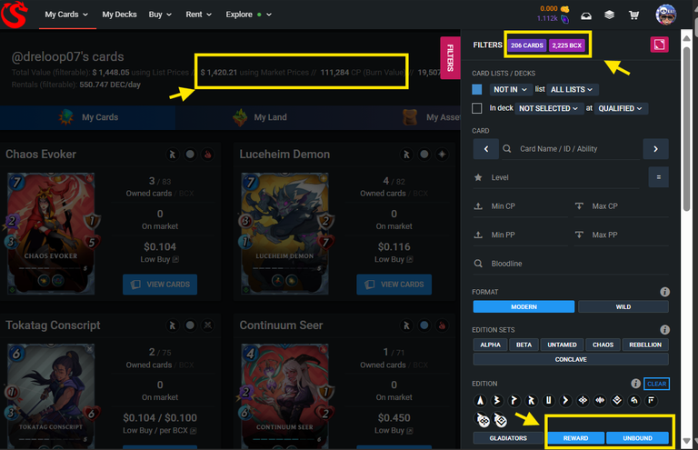Go to the next card with right arrow
This screenshot has height=450, width=698.
point(655,149)
